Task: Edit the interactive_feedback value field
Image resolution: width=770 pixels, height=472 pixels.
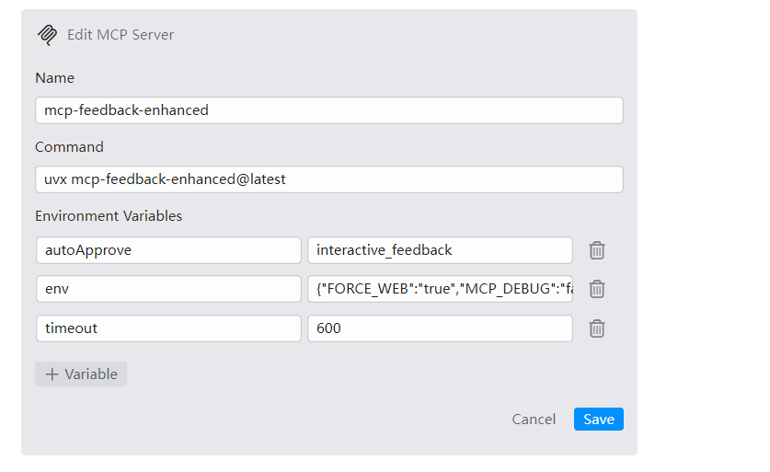Action: [440, 250]
